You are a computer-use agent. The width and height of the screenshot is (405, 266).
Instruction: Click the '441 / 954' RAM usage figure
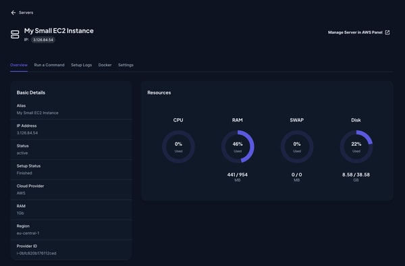coord(238,175)
